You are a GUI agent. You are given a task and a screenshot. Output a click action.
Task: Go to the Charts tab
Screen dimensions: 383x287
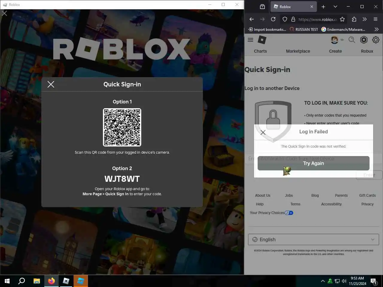click(x=260, y=51)
